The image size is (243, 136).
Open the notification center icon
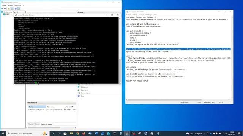(x=239, y=133)
